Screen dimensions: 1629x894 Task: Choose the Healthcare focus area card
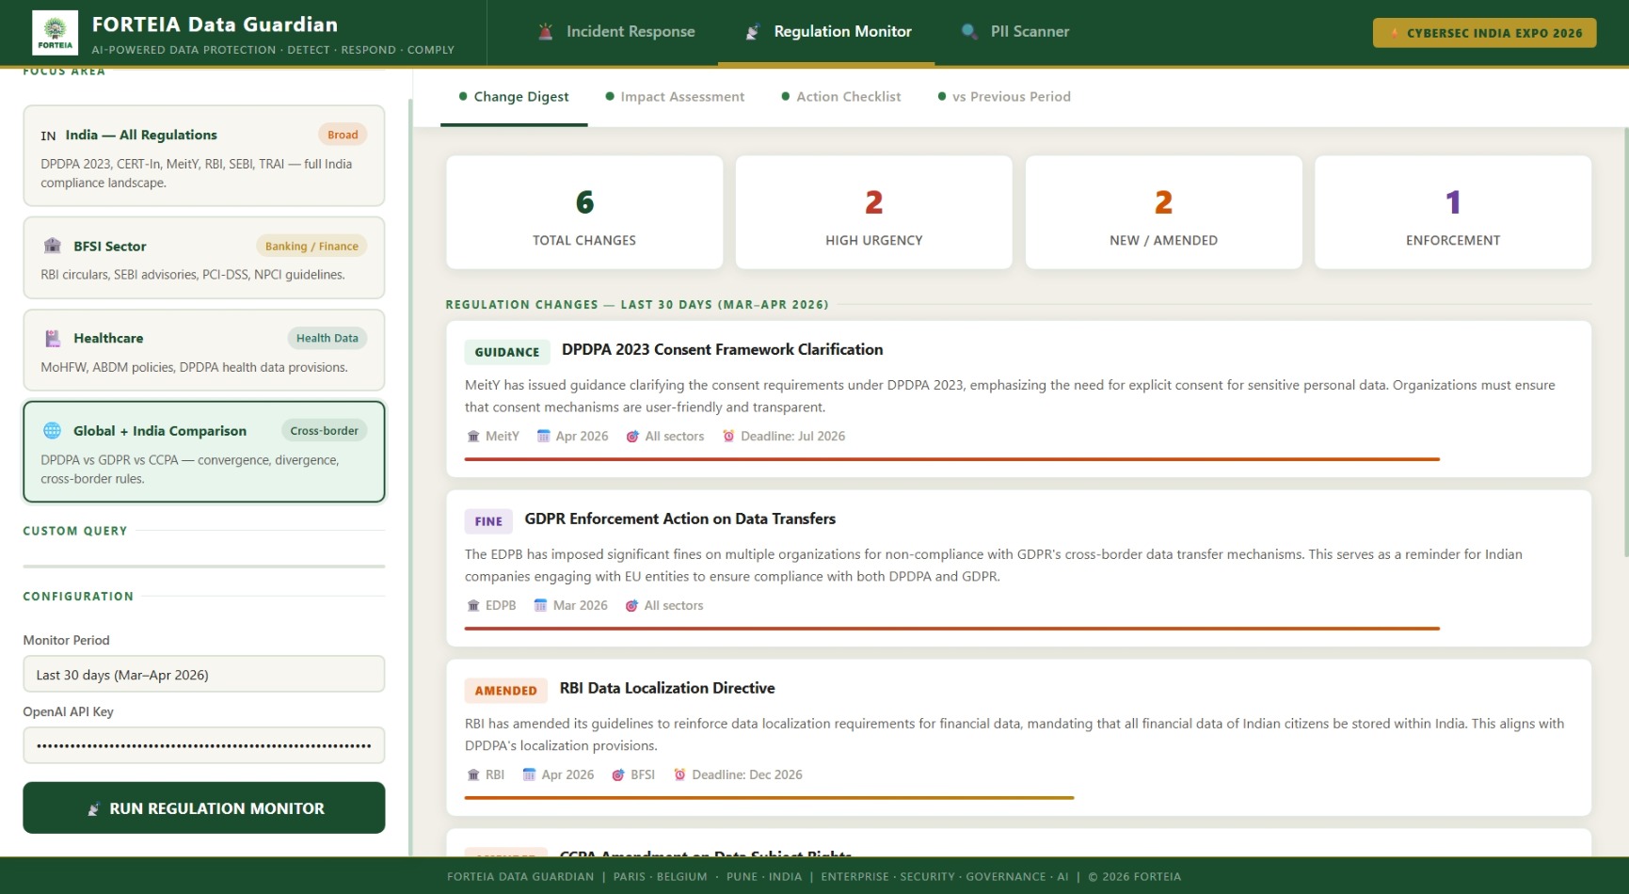pos(203,351)
